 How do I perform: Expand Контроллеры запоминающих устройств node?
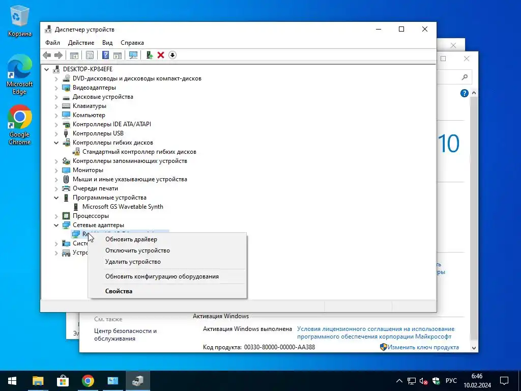pyautogui.click(x=56, y=161)
